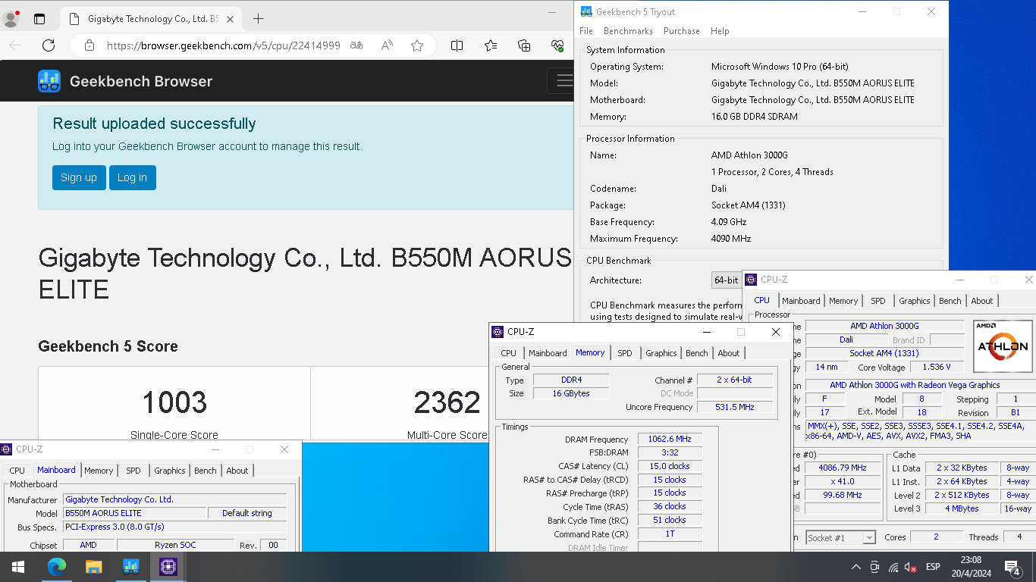1036x582 pixels.
Task: Select SPD tab in CPU-Z motherboard window
Action: (x=133, y=471)
